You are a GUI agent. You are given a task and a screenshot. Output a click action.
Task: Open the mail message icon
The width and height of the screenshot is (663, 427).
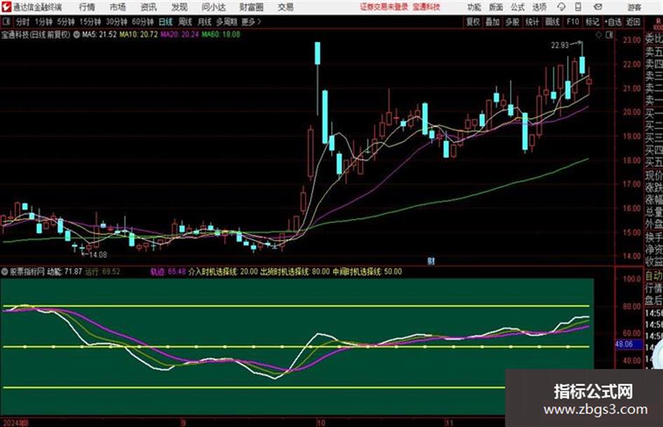coord(598,7)
